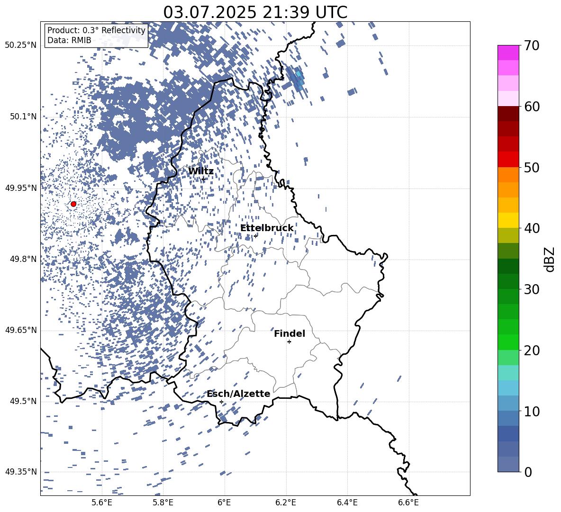Click the 6.4°E longitude label

(x=347, y=503)
